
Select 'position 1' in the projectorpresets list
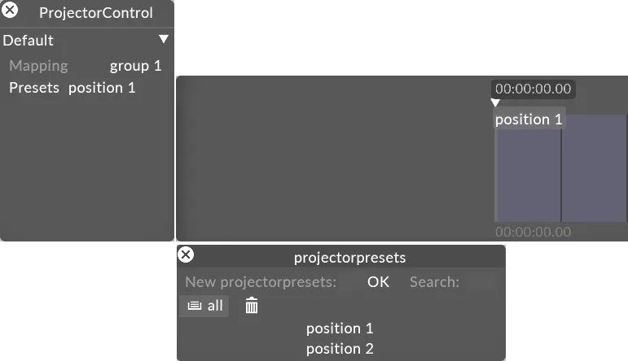click(340, 328)
